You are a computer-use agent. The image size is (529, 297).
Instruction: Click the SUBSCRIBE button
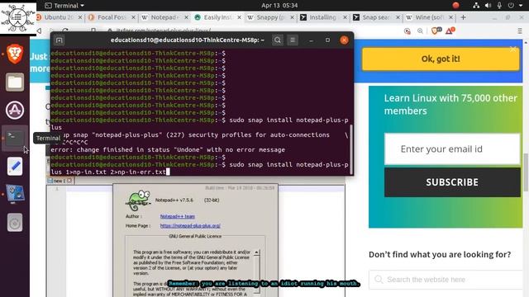(452, 182)
